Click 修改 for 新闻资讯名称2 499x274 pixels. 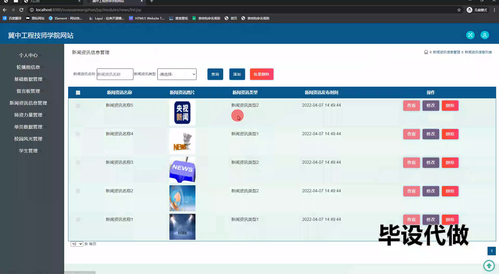click(431, 191)
